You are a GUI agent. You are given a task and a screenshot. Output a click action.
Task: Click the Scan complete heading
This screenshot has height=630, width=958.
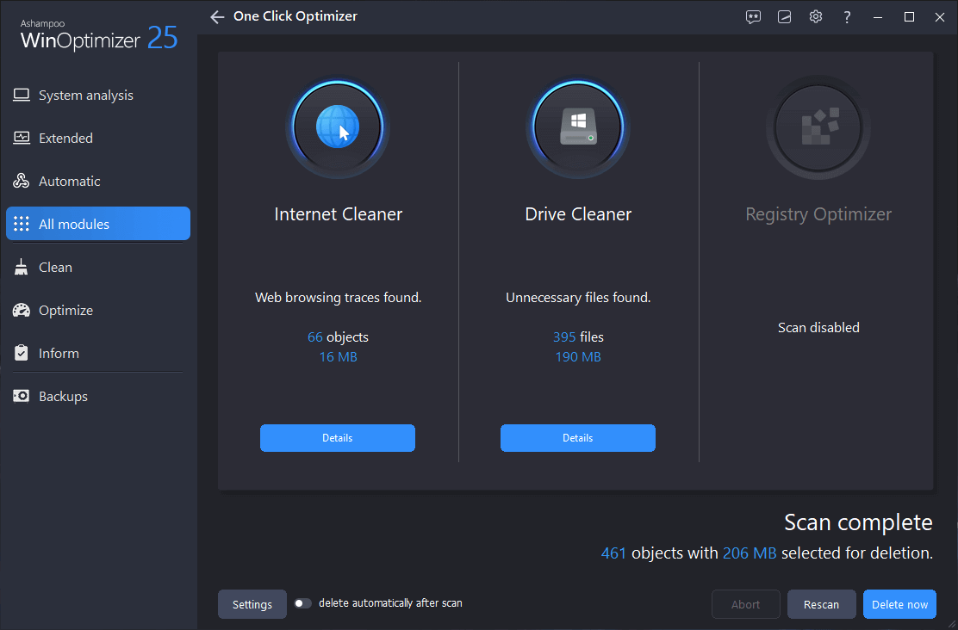[858, 522]
